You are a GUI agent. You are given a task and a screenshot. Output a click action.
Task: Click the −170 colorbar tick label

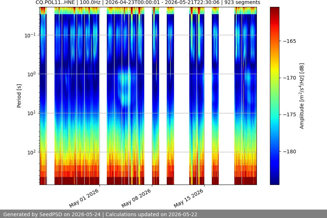tap(290, 78)
